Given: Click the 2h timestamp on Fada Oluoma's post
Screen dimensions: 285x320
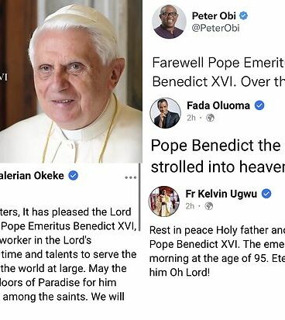Looking at the screenshot, I should pyautogui.click(x=191, y=118).
